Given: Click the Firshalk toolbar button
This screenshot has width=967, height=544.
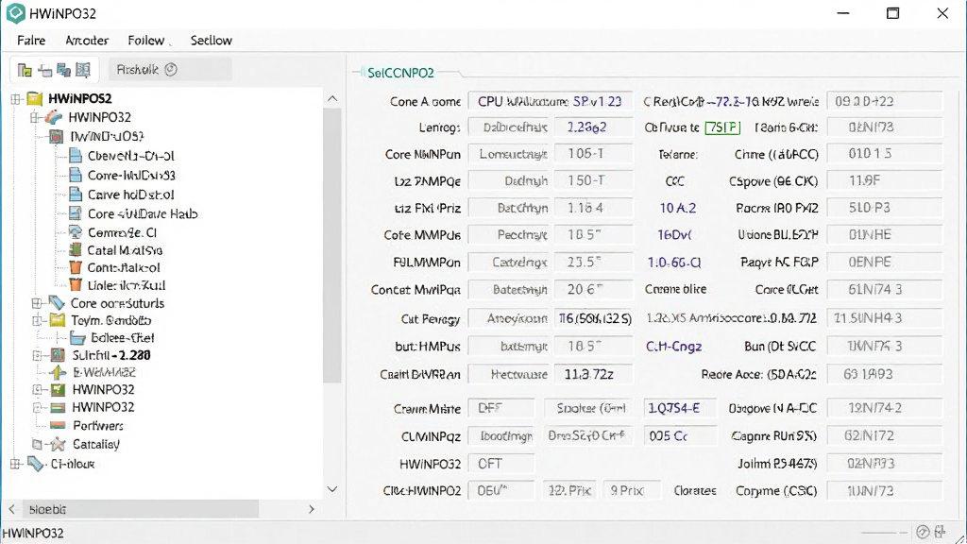Looking at the screenshot, I should click(170, 70).
